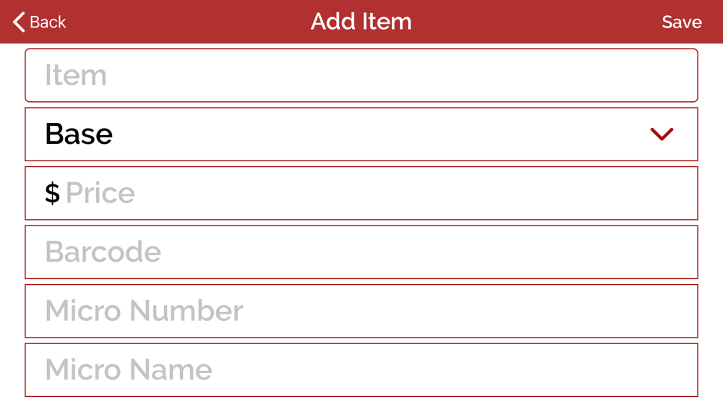
Task: Click the dollar sign symbol
Action: coord(52,193)
